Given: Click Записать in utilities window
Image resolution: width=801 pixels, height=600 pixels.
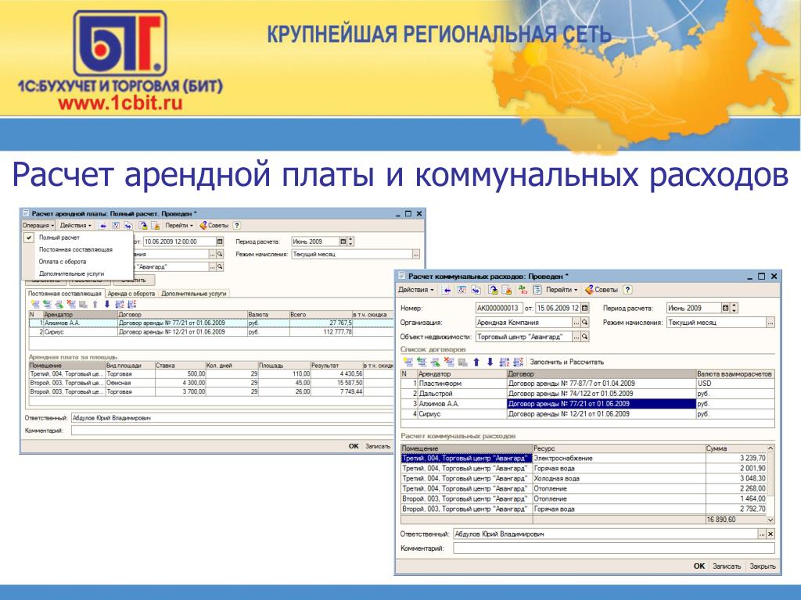Looking at the screenshot, I should pyautogui.click(x=727, y=566).
